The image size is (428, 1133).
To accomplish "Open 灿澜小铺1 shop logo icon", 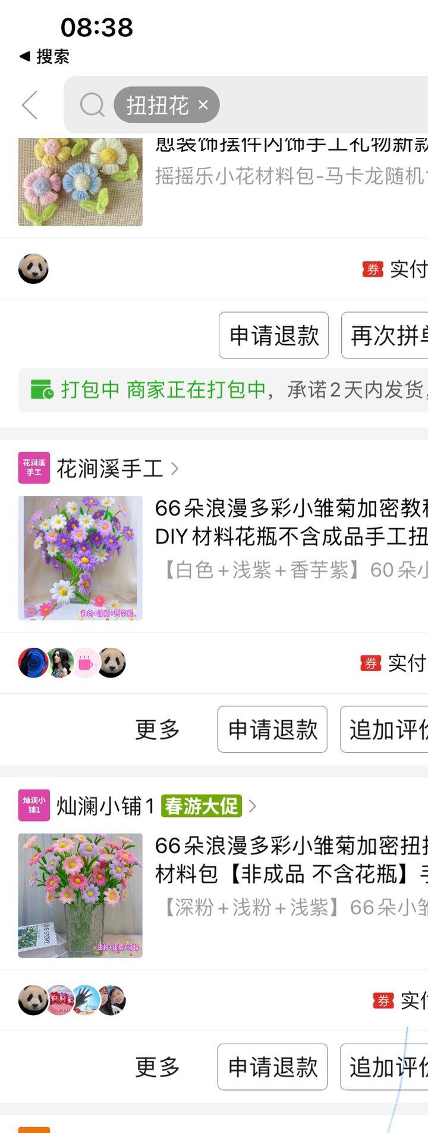I will point(34,806).
